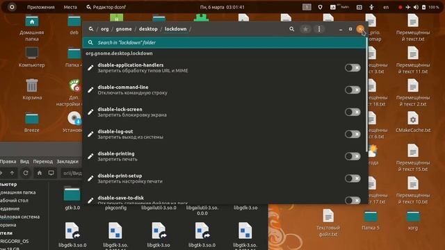
Task: Open search with the header bar magnifier
Action: [x=291, y=29]
